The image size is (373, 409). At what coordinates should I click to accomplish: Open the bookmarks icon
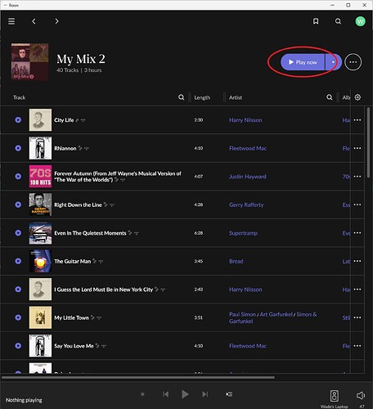point(316,21)
